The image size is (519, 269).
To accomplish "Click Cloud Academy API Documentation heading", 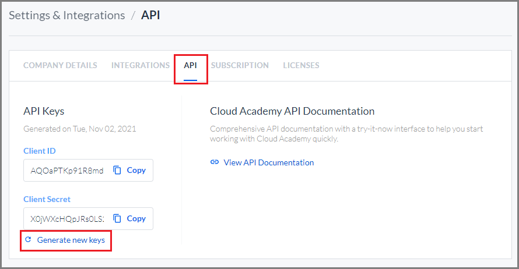I will [292, 111].
